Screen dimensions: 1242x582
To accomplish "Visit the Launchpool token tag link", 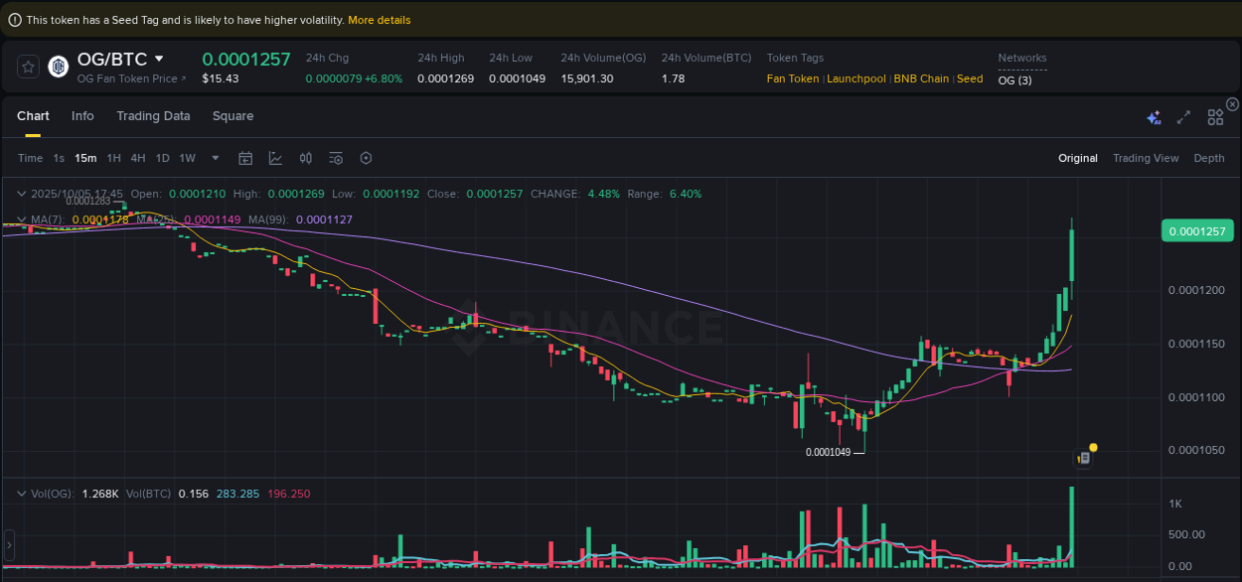I will 856,78.
